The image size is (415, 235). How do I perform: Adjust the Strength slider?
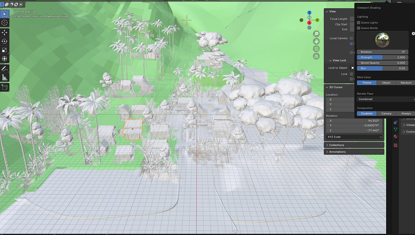[x=383, y=57]
